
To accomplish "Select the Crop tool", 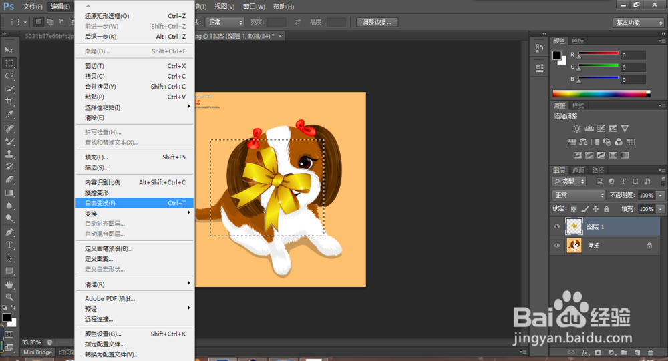I will 9,101.
